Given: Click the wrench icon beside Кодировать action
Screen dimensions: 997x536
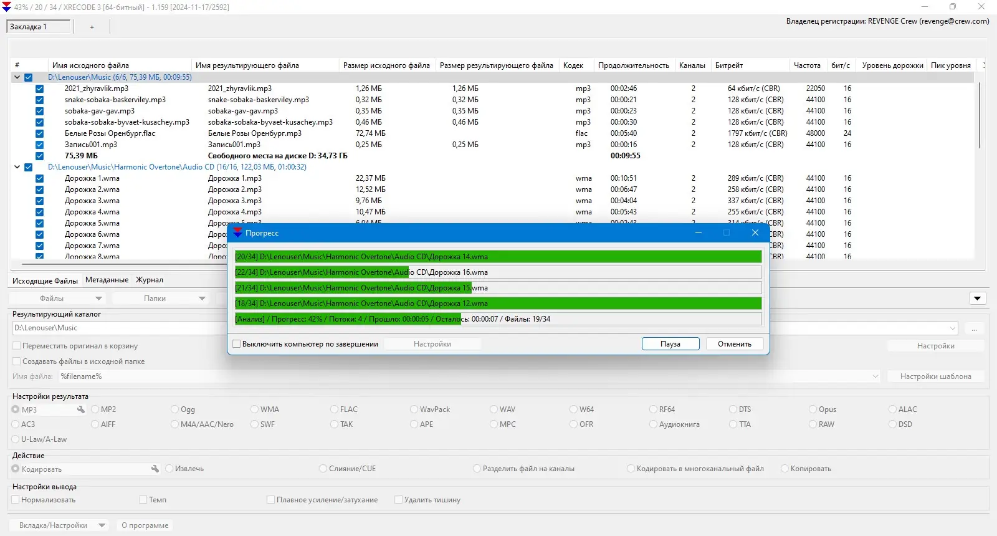Looking at the screenshot, I should tap(155, 469).
